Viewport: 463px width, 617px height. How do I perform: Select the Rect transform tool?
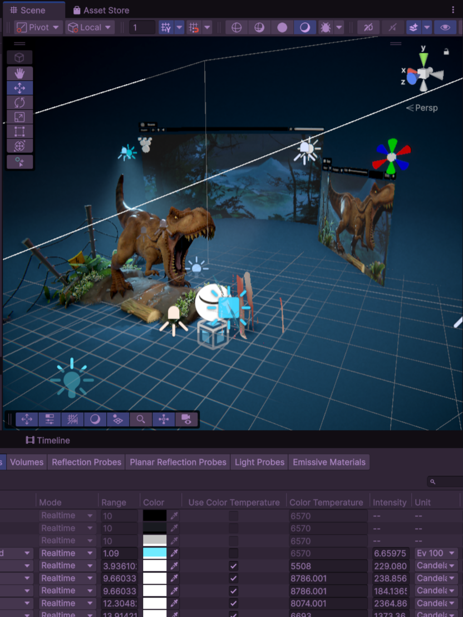point(19,132)
